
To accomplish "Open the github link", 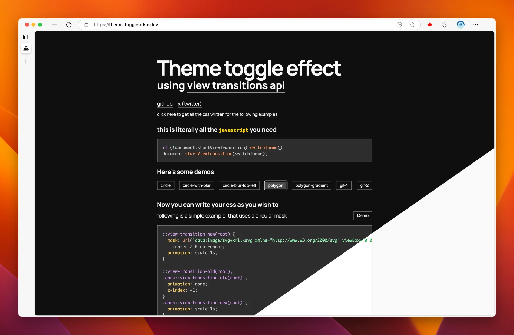I will [x=165, y=104].
